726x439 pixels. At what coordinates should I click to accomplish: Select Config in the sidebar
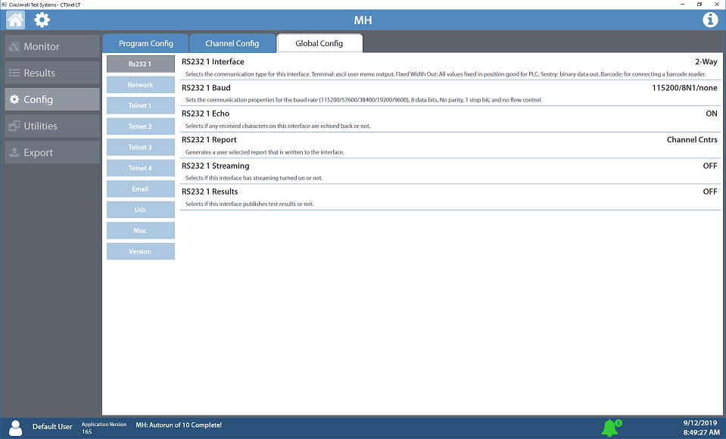(52, 99)
